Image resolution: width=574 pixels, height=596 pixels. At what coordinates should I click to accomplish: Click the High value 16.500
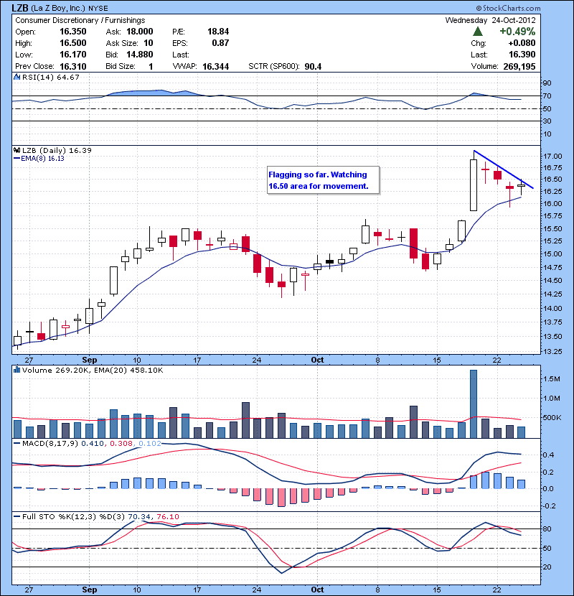73,43
